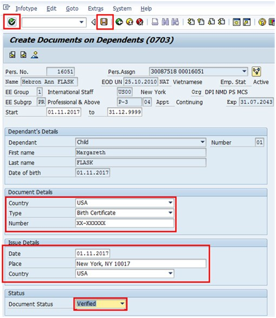Click the Place field New York
The width and height of the screenshot is (276, 318).
[141, 264]
